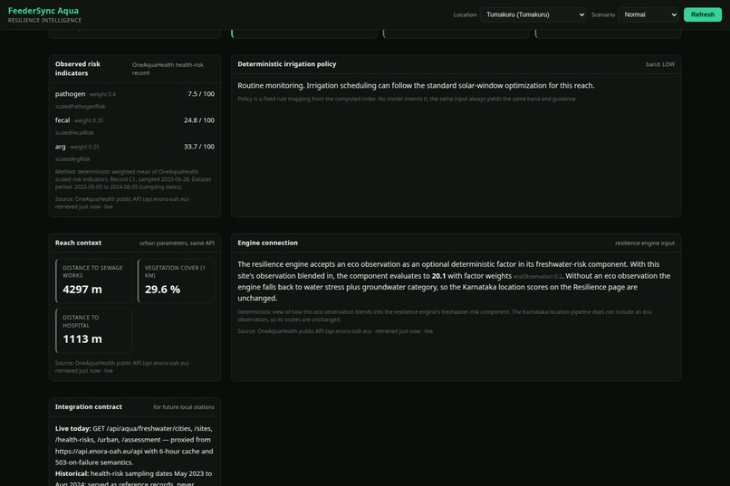Click the green Refresh button
This screenshot has height=486, width=730.
point(703,14)
